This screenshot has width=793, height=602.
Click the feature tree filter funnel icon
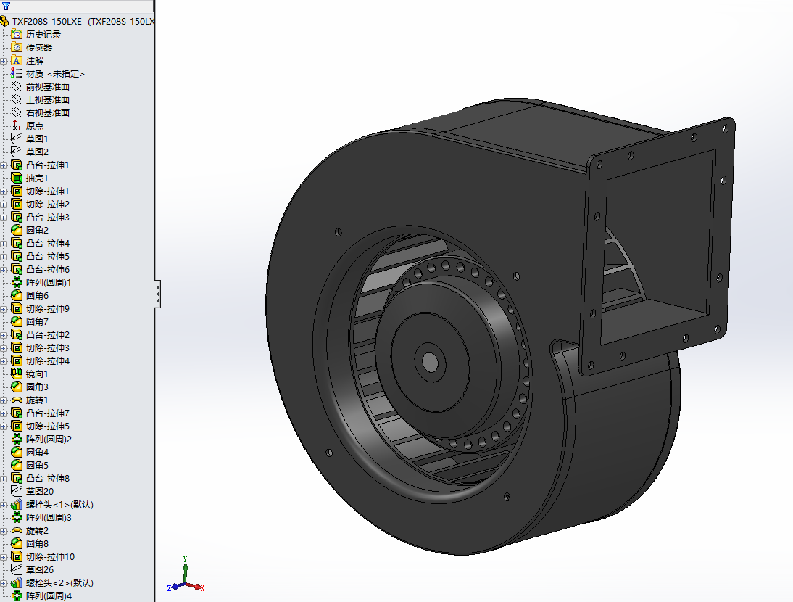(6, 6)
